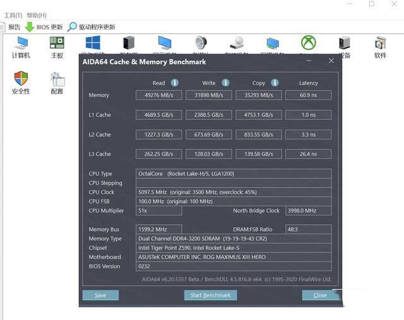Open the 计算机 (Computer) category icon
This screenshot has height=320, width=404.
coord(21,45)
